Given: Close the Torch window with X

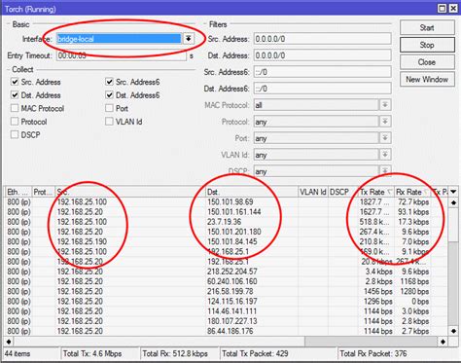Looking at the screenshot, I should 453,8.
